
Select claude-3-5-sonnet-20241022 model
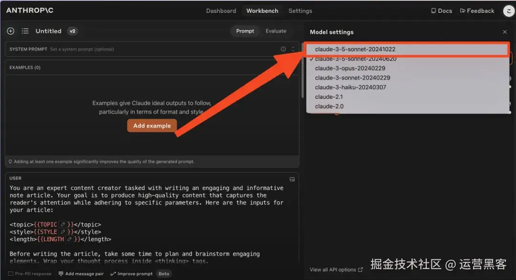408,49
